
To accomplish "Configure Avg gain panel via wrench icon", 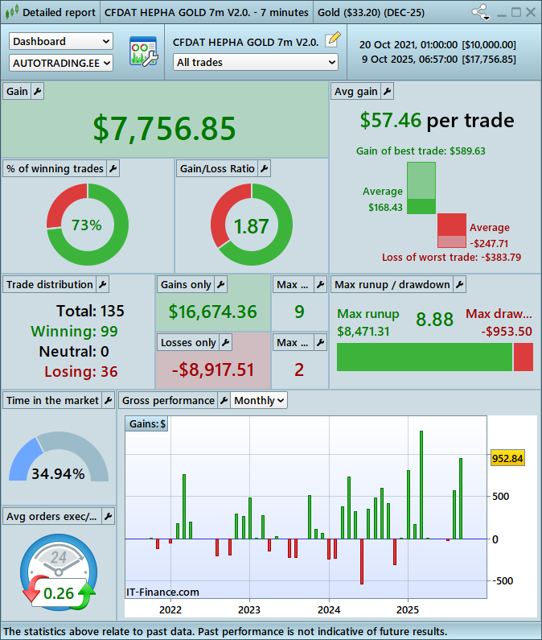I will click(x=387, y=92).
